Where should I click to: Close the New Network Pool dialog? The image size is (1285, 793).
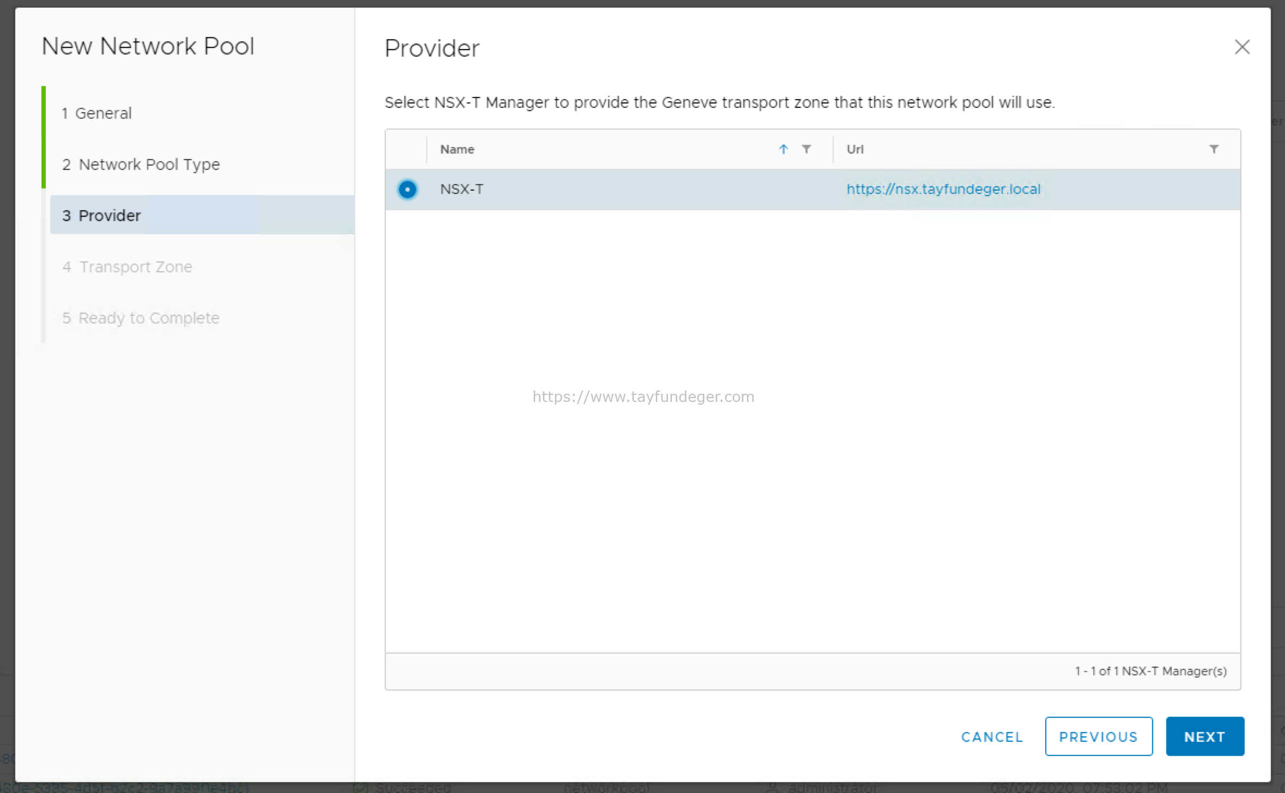[x=1242, y=47]
